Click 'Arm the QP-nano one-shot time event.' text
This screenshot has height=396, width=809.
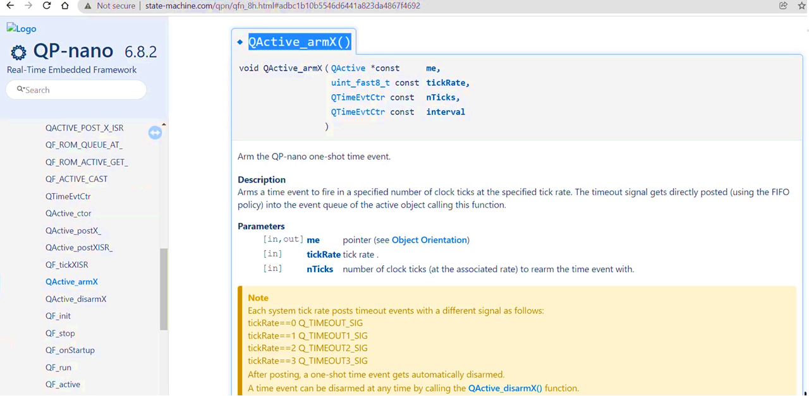click(x=314, y=157)
